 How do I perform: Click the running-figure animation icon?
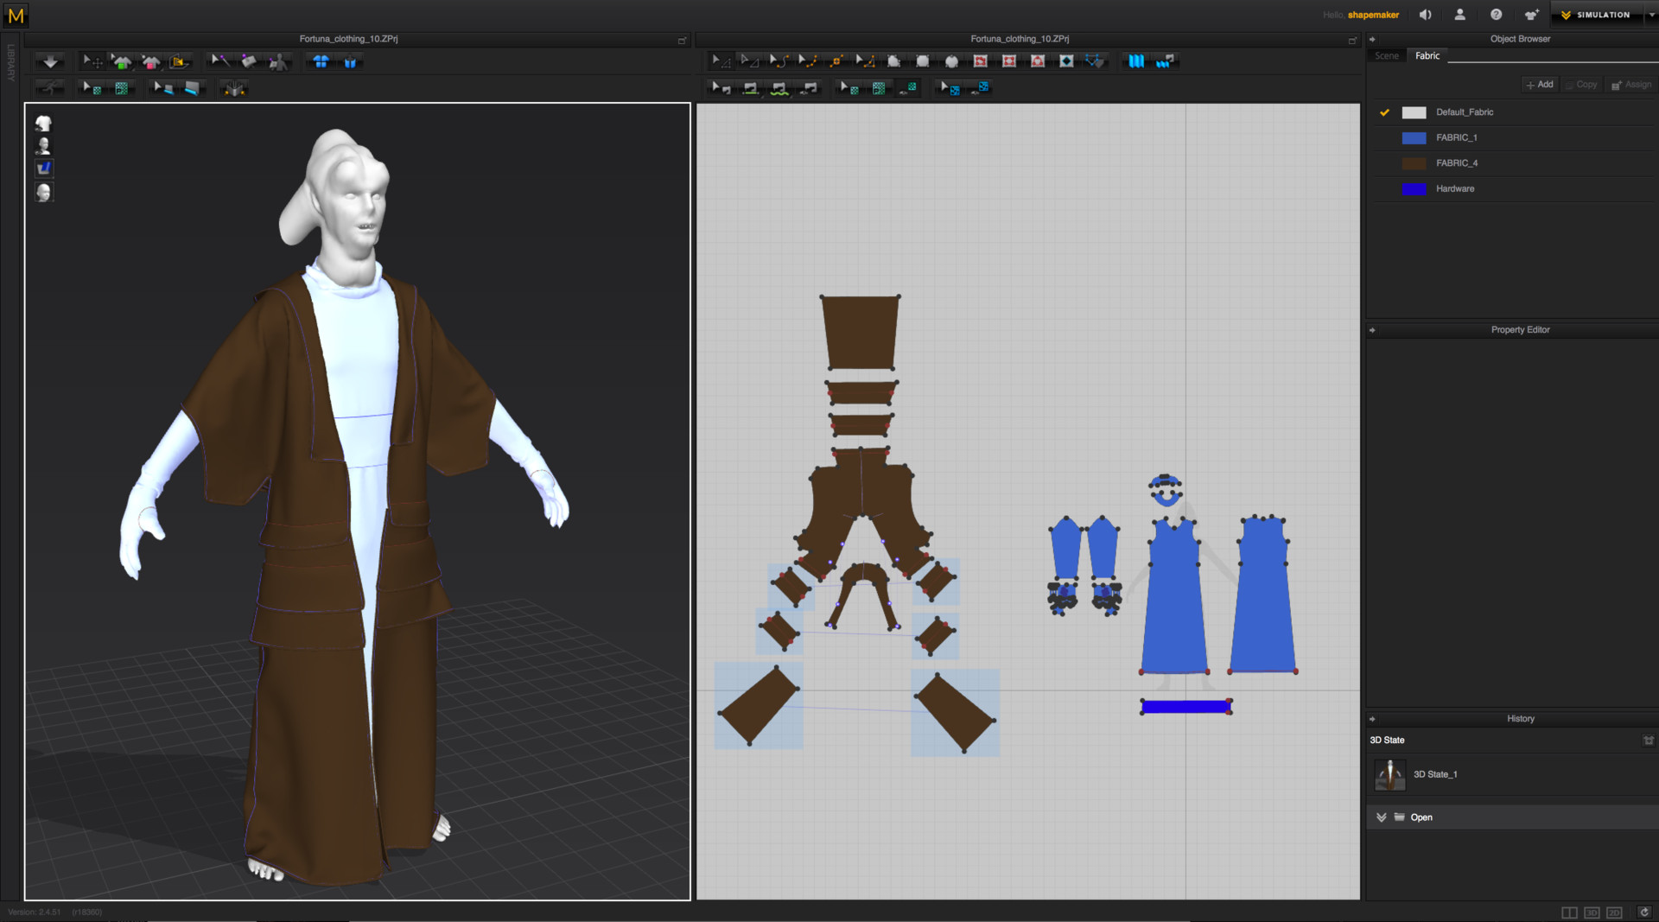click(x=49, y=88)
